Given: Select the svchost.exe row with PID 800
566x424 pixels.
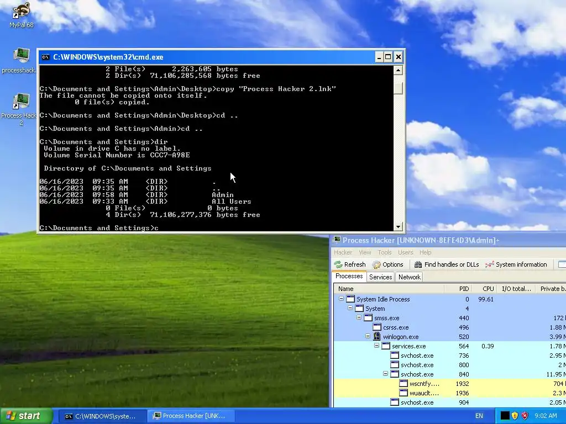Looking at the screenshot, I should [450, 365].
